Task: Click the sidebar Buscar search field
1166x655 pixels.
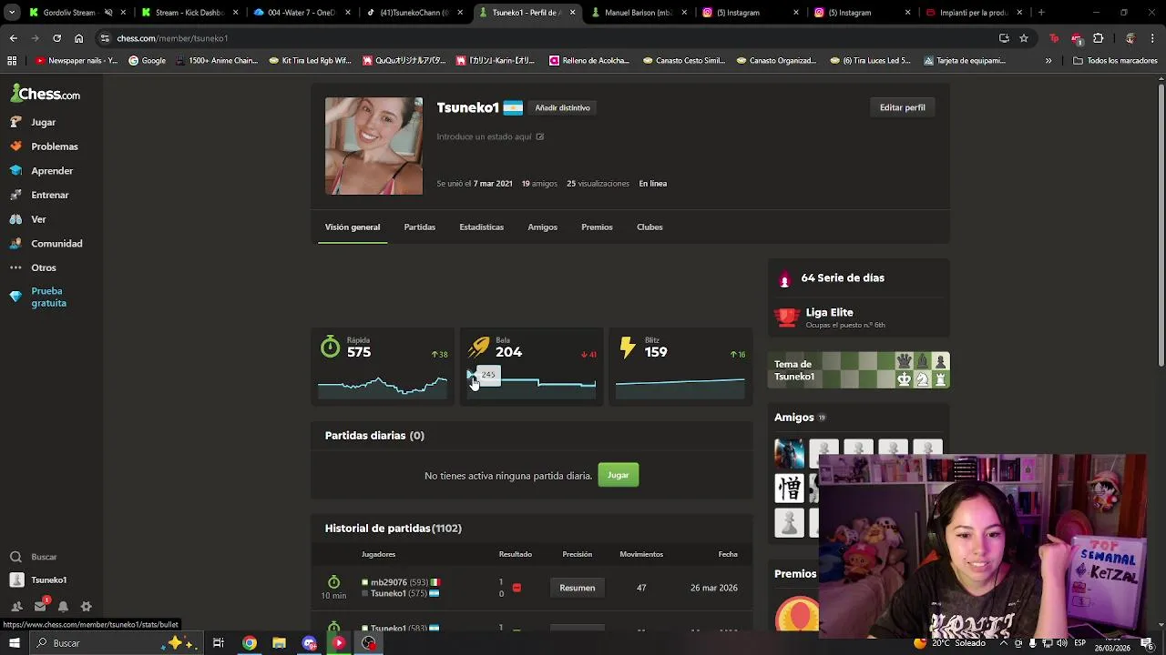Action: (51, 557)
